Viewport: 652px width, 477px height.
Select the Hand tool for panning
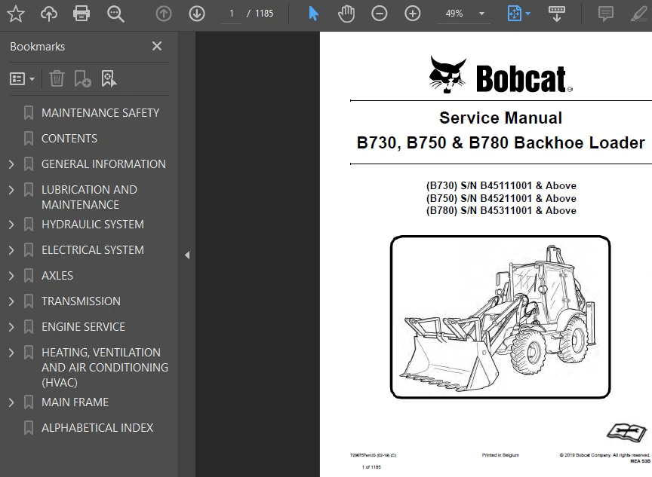(346, 13)
